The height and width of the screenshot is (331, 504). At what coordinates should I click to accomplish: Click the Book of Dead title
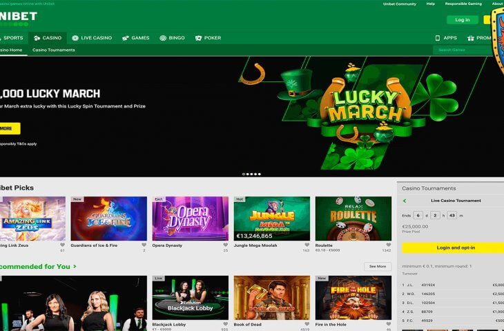tap(247, 325)
